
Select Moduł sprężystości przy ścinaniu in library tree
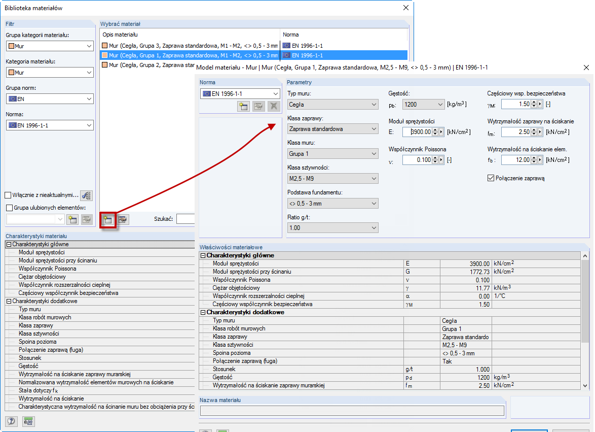pyautogui.click(x=58, y=260)
